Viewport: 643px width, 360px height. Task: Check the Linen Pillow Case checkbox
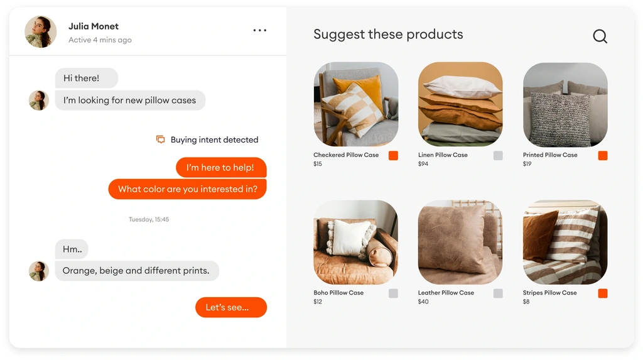point(498,156)
